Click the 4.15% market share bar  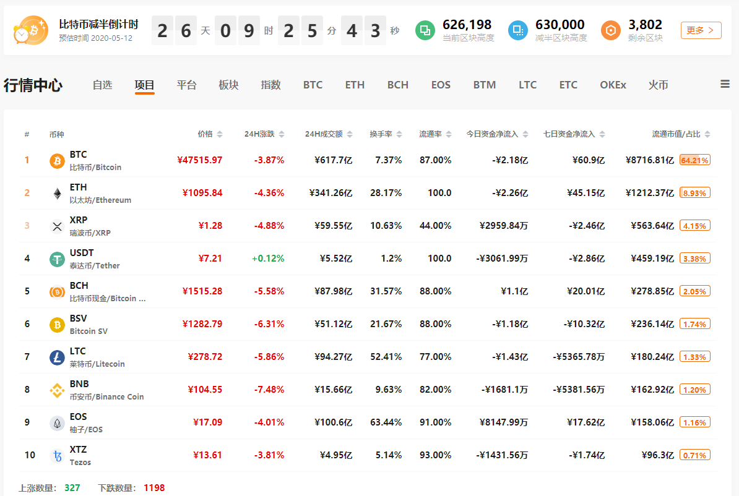click(x=694, y=226)
